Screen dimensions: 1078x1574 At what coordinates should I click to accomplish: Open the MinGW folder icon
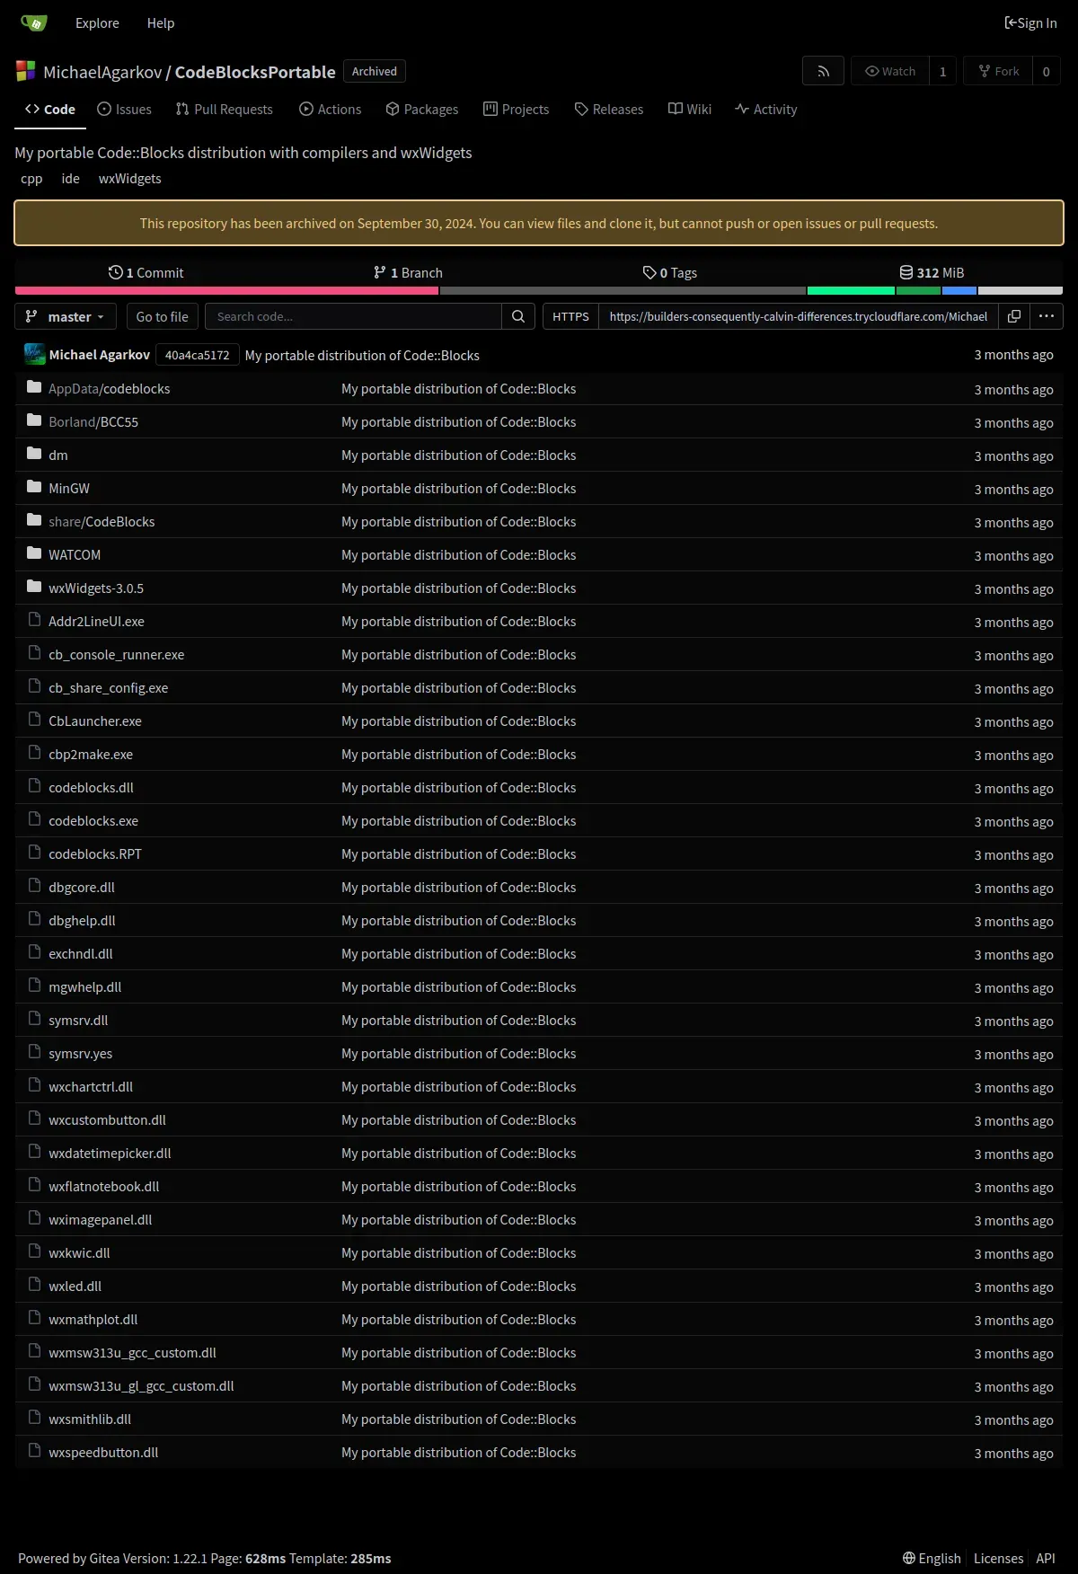pos(34,487)
